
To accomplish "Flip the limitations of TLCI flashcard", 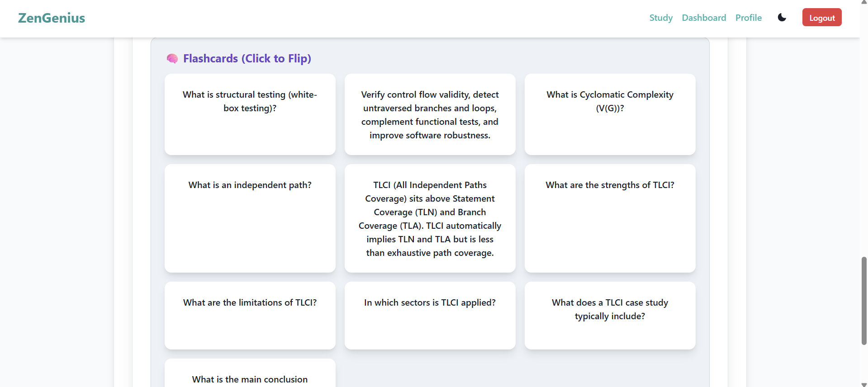I will tap(250, 316).
